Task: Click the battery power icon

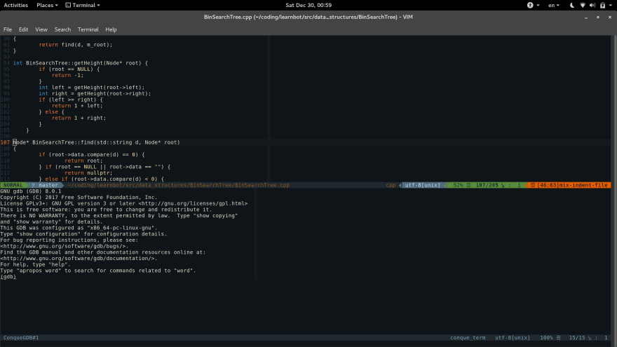Action: (602, 5)
